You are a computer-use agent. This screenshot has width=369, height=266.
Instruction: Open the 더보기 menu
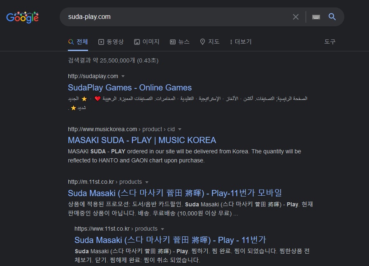click(x=241, y=42)
